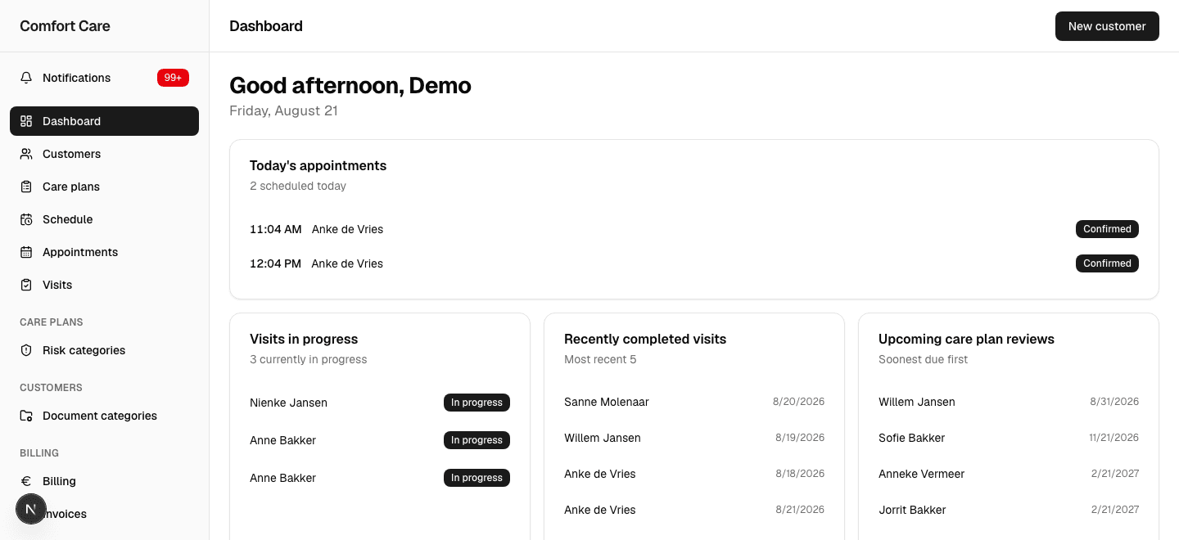Image resolution: width=1179 pixels, height=540 pixels.
Task: Open Notifications in the sidebar
Action: (104, 78)
